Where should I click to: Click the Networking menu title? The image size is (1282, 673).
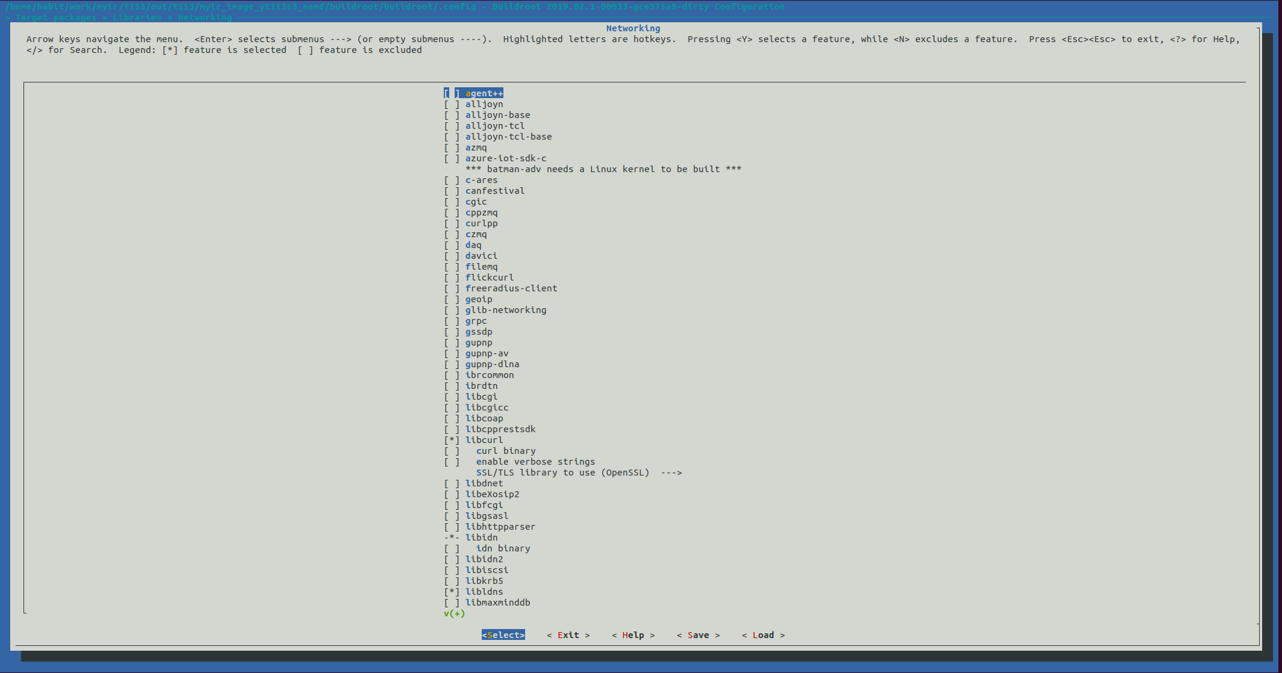click(633, 28)
